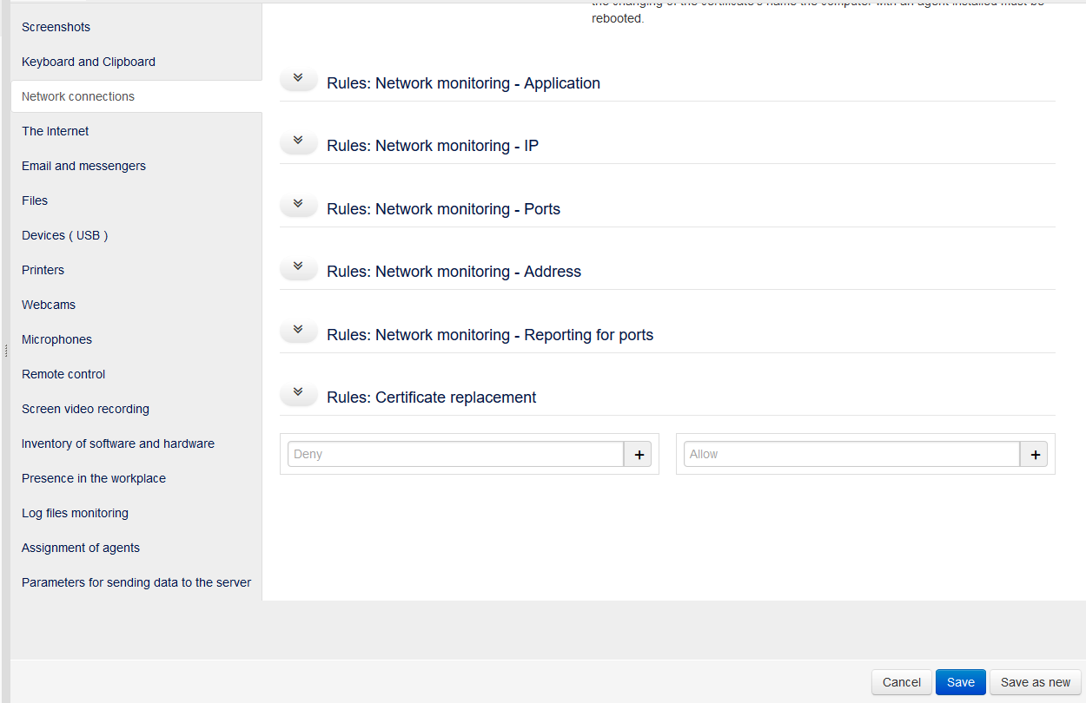Click plus icon next to Allow field
This screenshot has width=1086, height=703.
[x=1034, y=454]
